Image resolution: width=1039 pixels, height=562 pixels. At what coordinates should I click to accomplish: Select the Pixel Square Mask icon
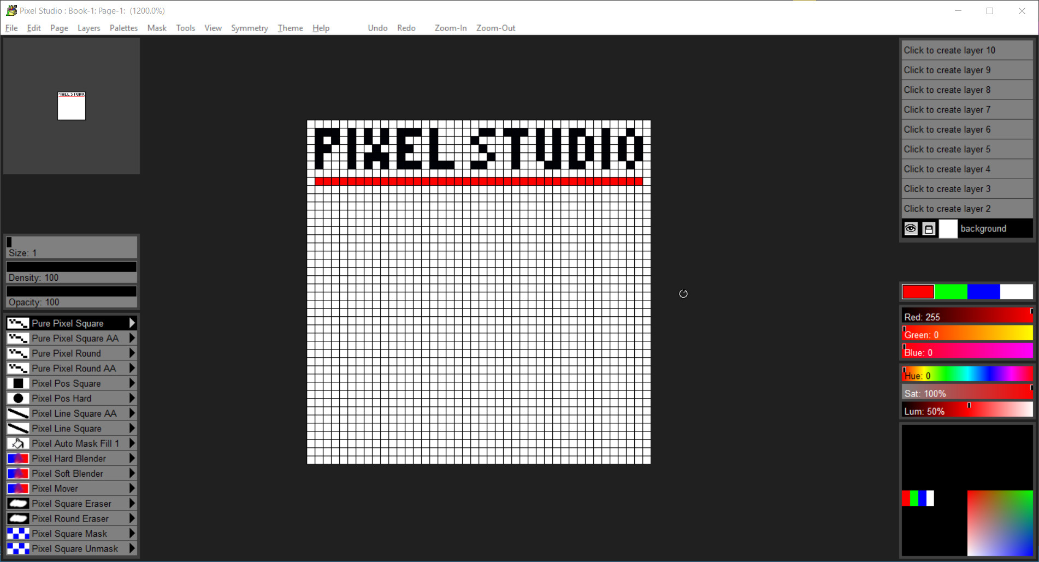[x=18, y=534]
